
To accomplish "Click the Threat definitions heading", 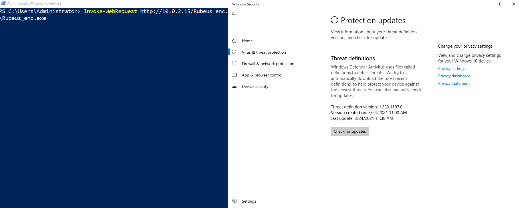I will [x=353, y=58].
